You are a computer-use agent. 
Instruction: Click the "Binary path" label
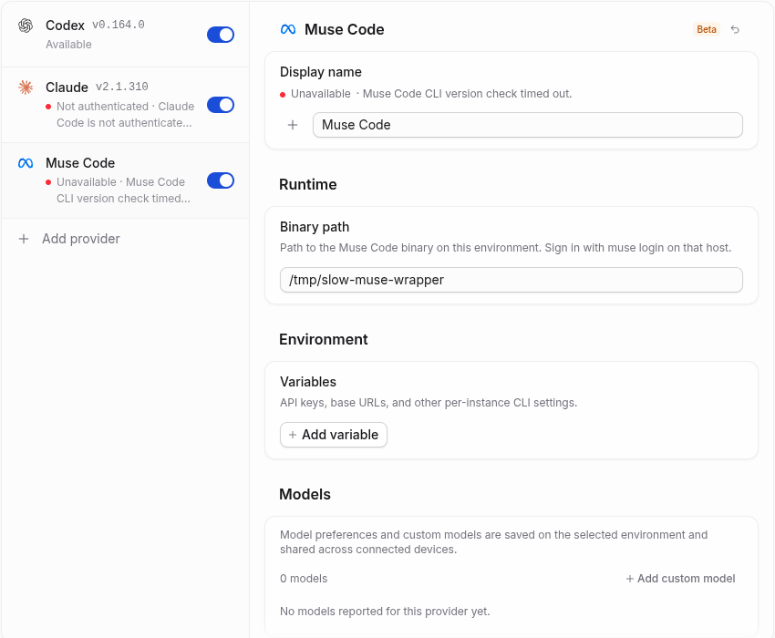point(315,227)
